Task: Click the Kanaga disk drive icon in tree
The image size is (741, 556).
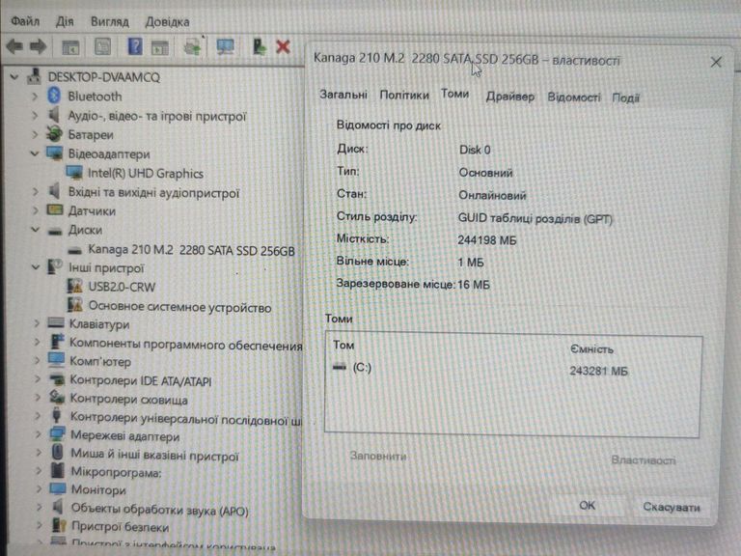Action: click(74, 250)
